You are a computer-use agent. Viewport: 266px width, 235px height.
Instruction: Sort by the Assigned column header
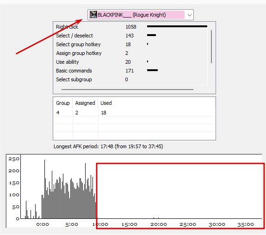[85, 103]
